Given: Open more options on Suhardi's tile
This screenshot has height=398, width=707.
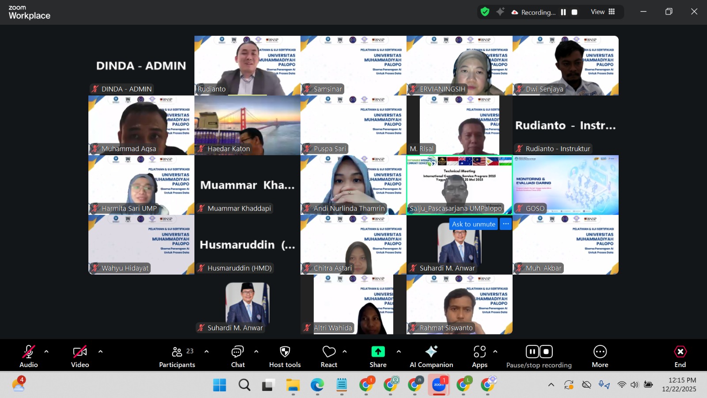Looking at the screenshot, I should tap(506, 224).
